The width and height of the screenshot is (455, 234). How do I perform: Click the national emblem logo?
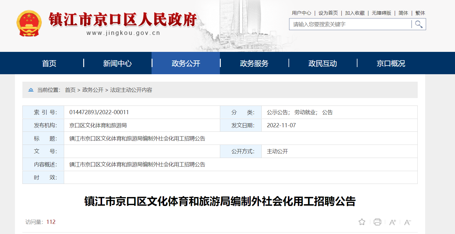[29, 24]
